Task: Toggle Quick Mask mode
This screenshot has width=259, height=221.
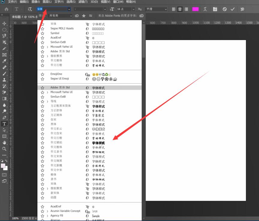Action: click(4, 175)
